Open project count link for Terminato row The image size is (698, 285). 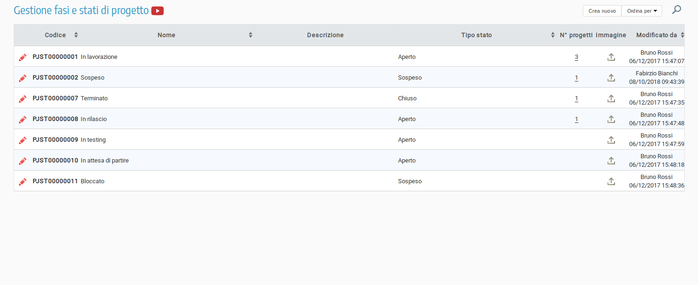(x=576, y=98)
